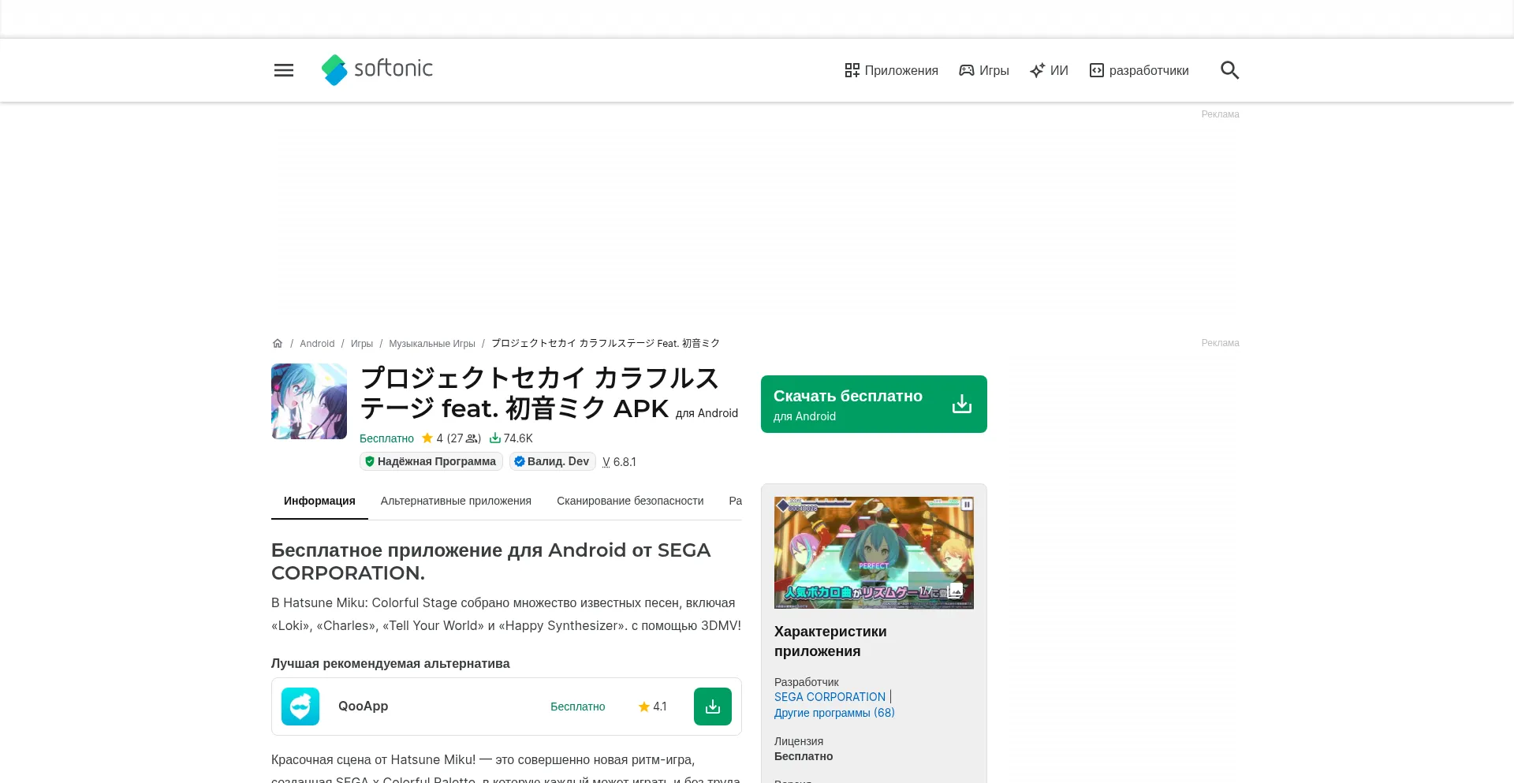Open the site search magnifier

click(1229, 70)
